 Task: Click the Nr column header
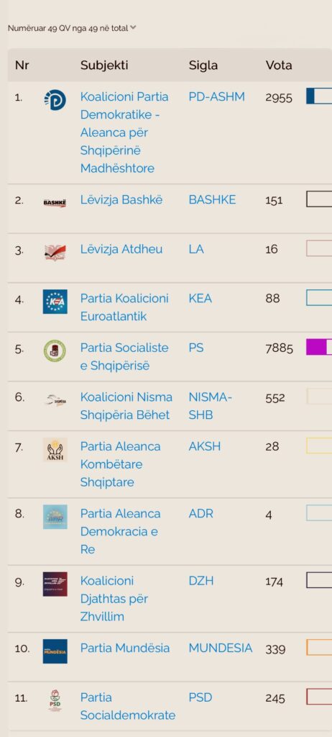point(22,65)
